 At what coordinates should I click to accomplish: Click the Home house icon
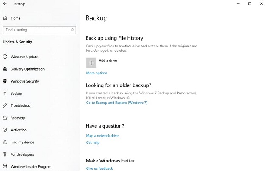(x=5, y=18)
